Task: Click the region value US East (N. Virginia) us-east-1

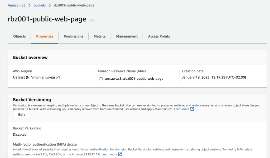Action: coord(36,77)
